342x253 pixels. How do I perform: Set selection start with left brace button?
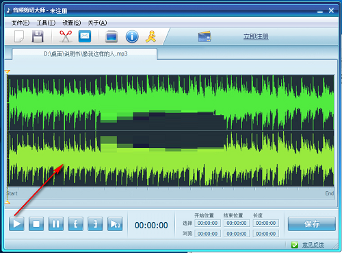75,224
